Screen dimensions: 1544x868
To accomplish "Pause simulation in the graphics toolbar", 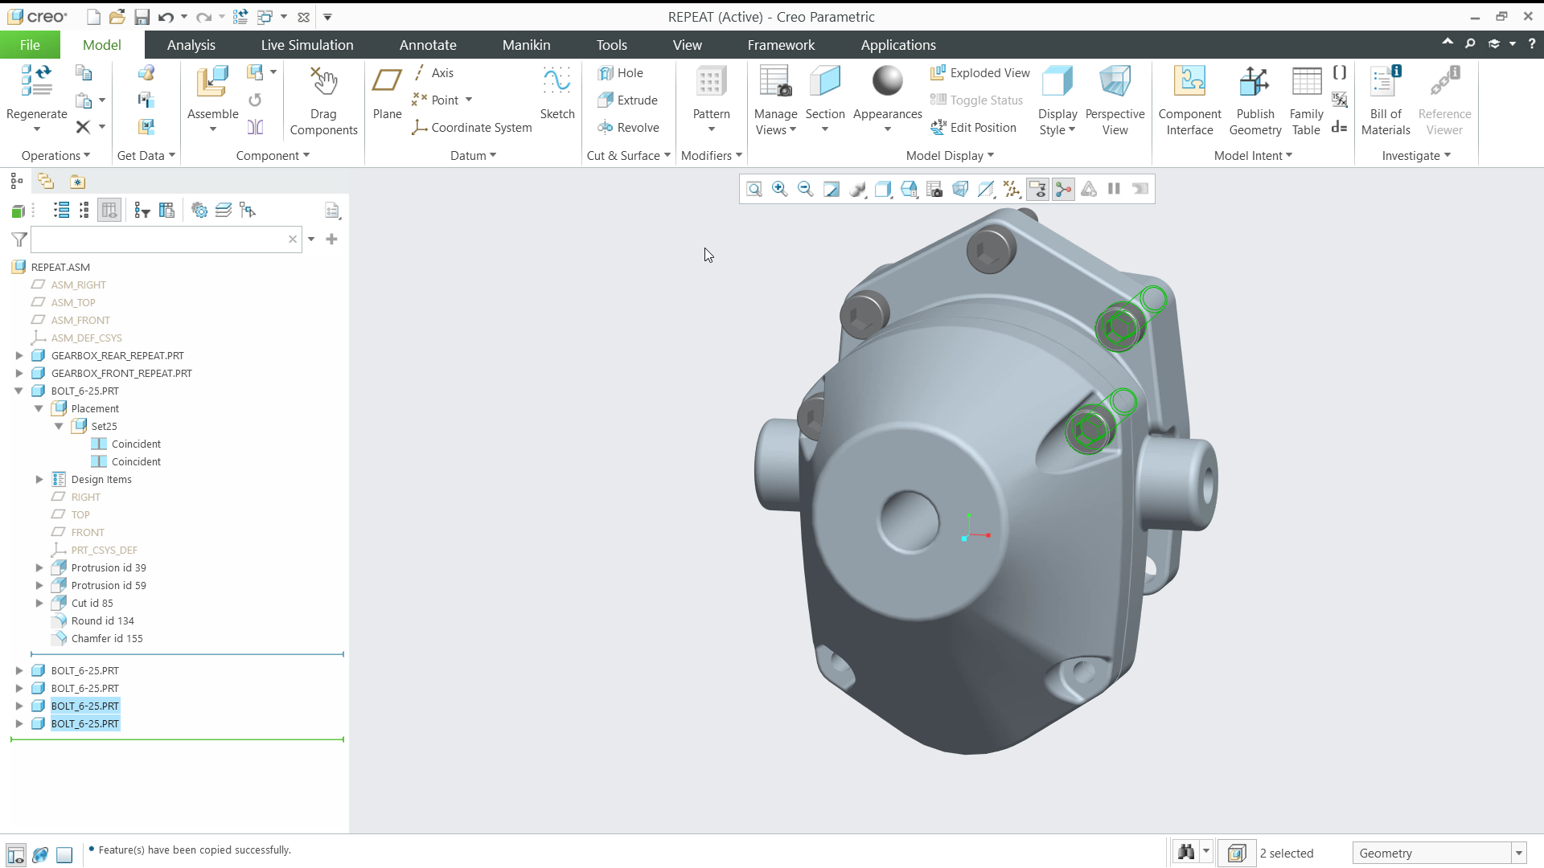I will coord(1114,189).
